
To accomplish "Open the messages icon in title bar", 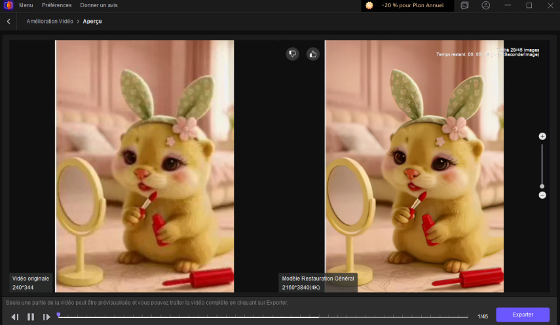I will tap(464, 5).
